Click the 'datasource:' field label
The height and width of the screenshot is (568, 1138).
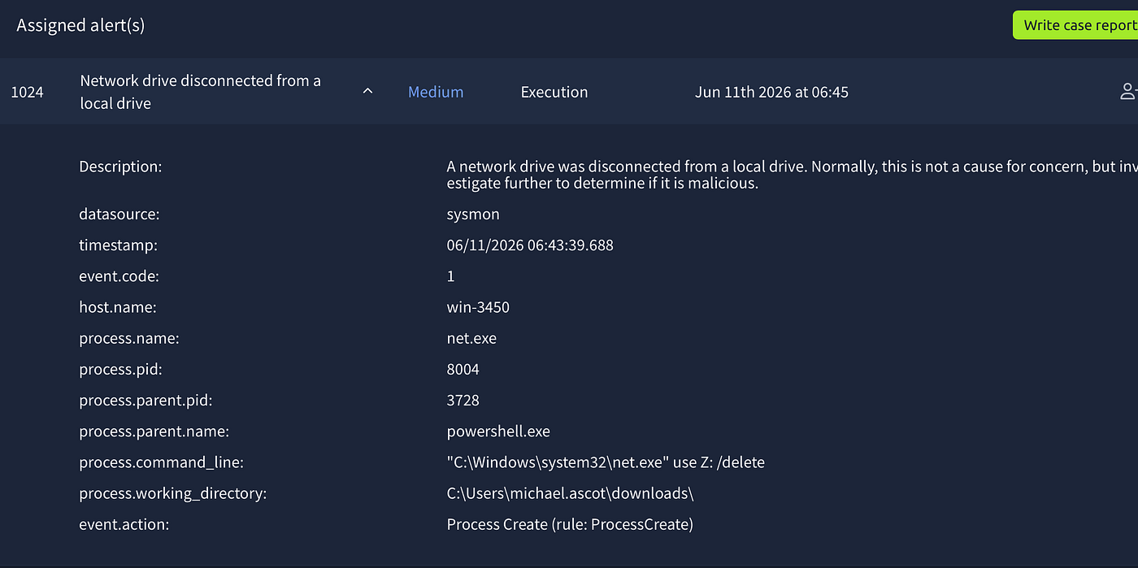click(119, 215)
